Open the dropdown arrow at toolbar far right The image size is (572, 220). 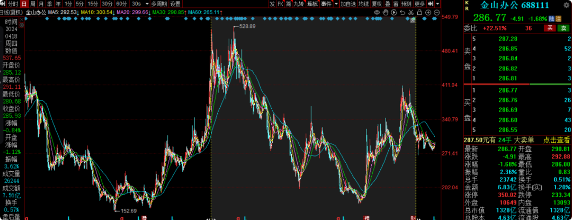pos(437,4)
